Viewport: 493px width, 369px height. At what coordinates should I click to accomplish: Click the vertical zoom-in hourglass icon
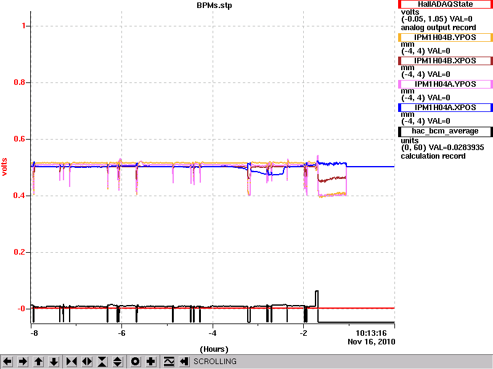102,362
